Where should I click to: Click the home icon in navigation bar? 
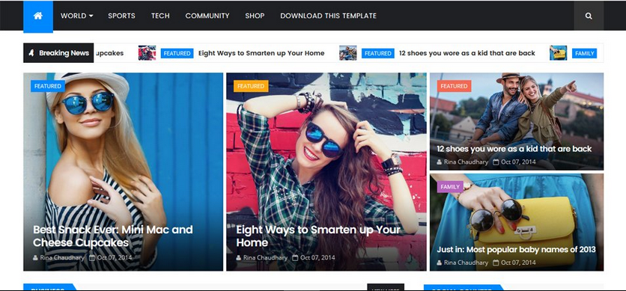click(x=38, y=16)
